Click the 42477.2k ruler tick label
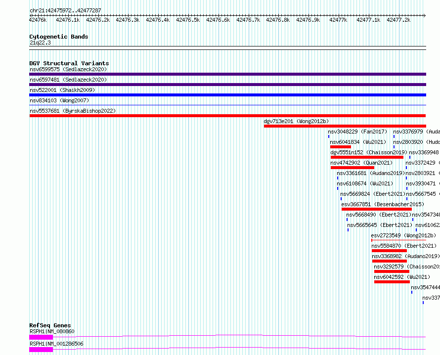The image size is (440, 355). click(x=398, y=20)
